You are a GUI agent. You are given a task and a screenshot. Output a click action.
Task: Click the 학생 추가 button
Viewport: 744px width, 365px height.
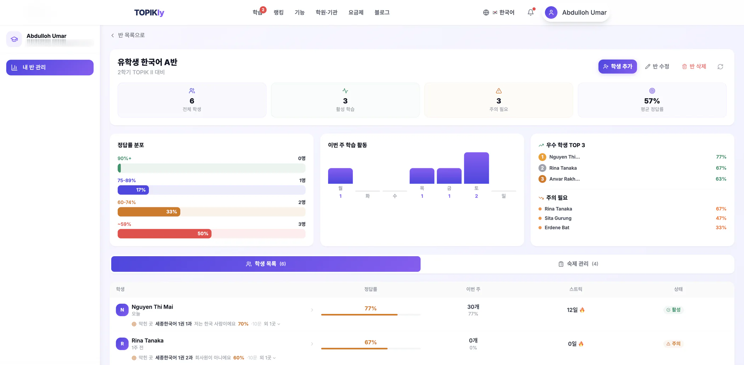click(618, 67)
